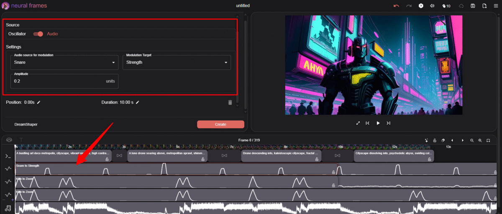This screenshot has height=214, width=502.
Task: Click the robot preview image
Action: click(374, 65)
